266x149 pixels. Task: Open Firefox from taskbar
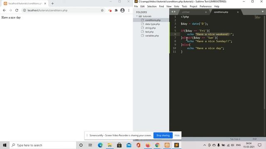coord(148,145)
